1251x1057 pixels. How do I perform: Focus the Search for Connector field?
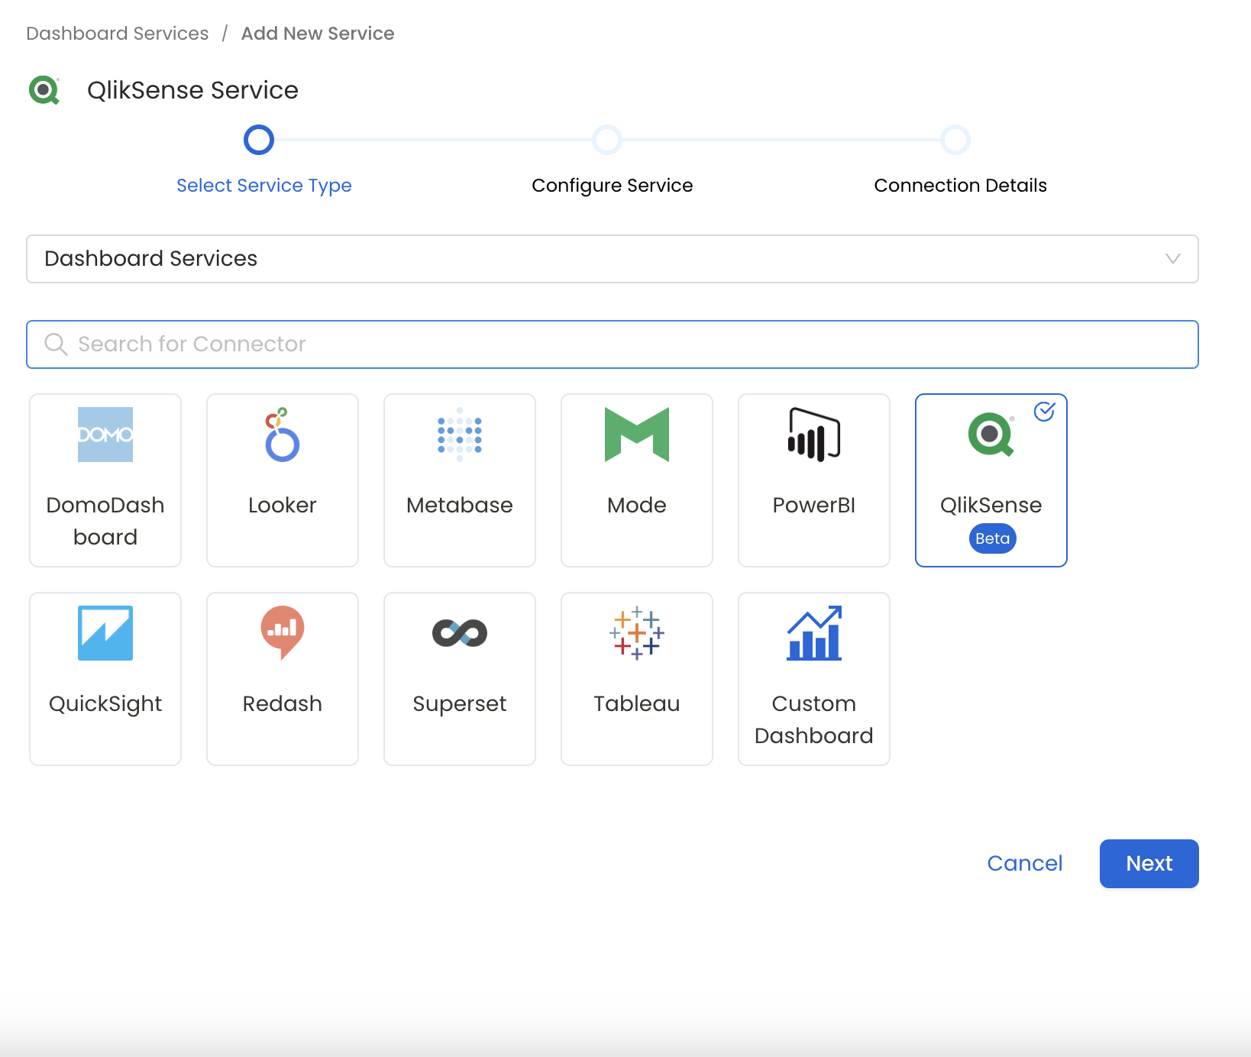click(x=611, y=344)
